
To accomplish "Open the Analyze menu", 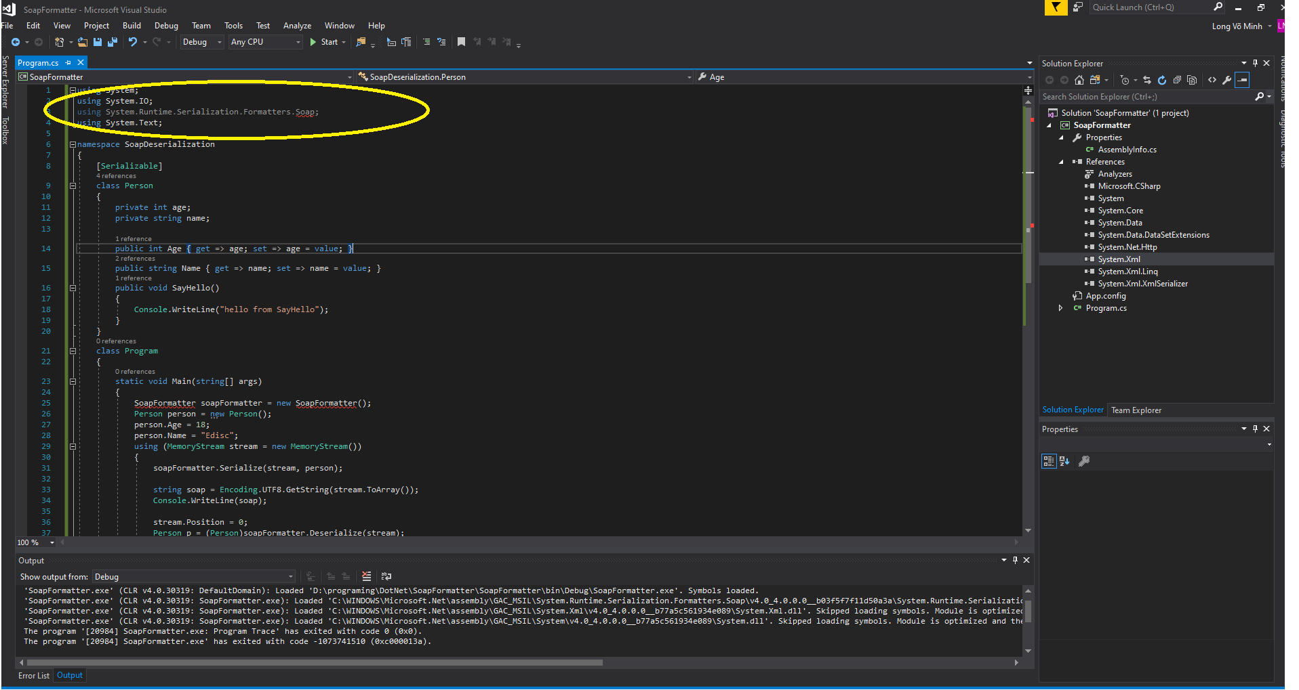I will click(297, 26).
